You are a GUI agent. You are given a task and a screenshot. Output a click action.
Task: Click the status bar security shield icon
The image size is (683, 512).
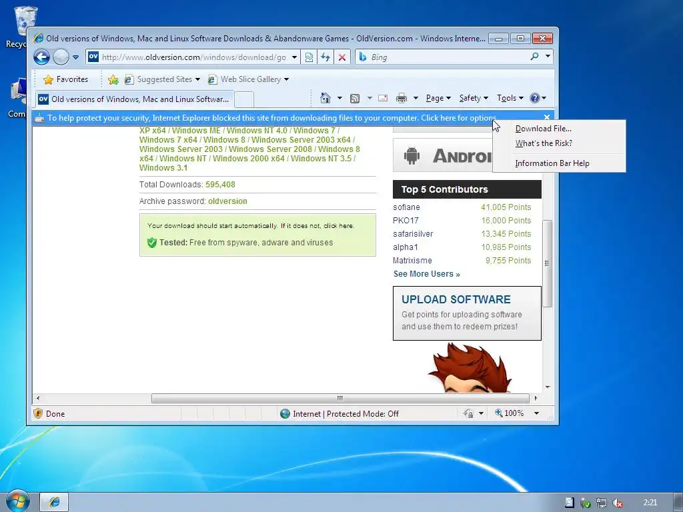point(38,413)
